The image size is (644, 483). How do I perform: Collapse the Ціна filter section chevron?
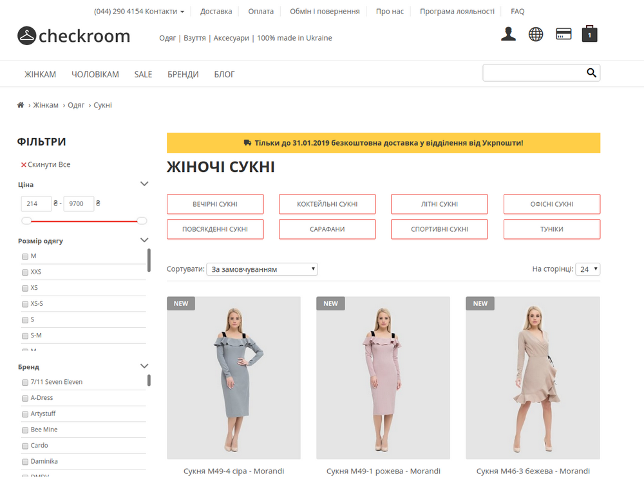tap(144, 184)
